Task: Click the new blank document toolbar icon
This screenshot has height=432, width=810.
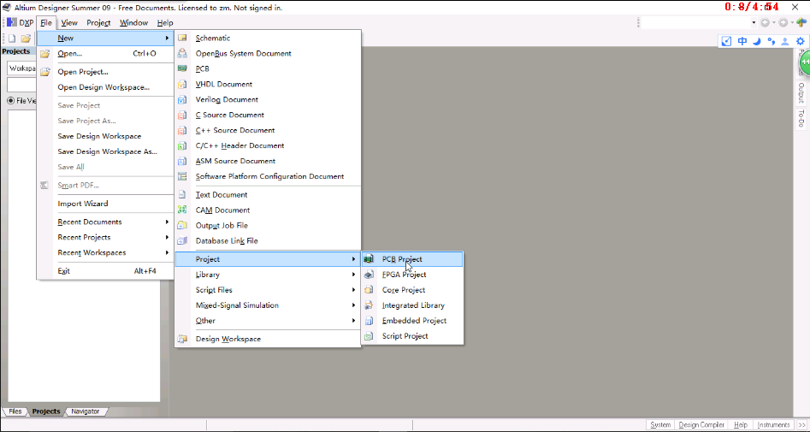Action: [12, 38]
